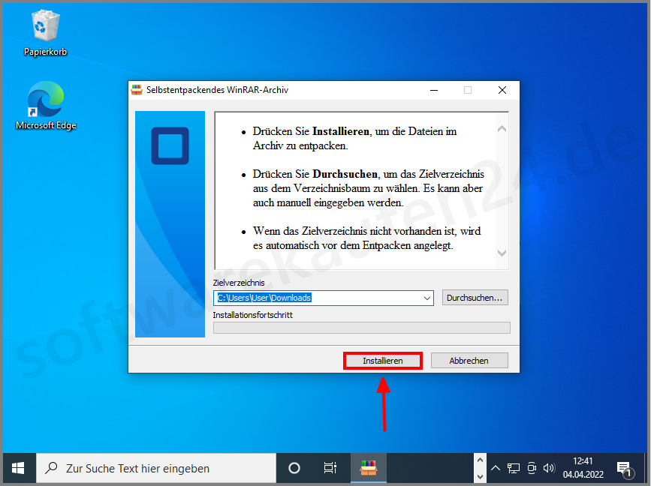Open Task View on the taskbar

click(x=330, y=467)
